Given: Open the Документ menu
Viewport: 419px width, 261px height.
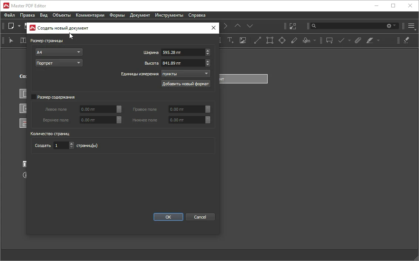Looking at the screenshot, I should click(x=140, y=15).
